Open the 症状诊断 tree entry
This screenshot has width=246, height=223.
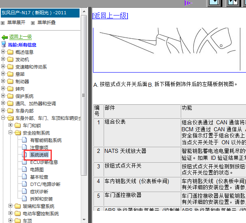pos(39,192)
